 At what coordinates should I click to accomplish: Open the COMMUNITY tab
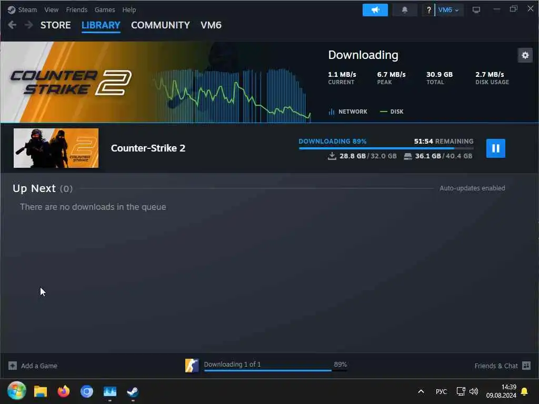coord(160,25)
